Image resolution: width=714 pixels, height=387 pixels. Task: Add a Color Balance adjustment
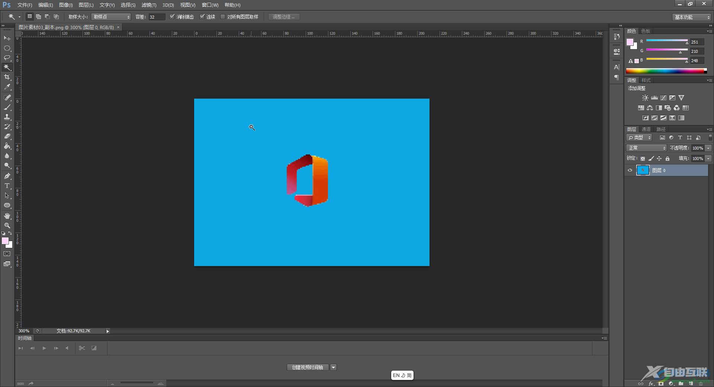click(650, 108)
